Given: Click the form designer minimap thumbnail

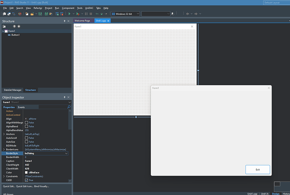Looking at the screenshot, I should coord(277,184).
